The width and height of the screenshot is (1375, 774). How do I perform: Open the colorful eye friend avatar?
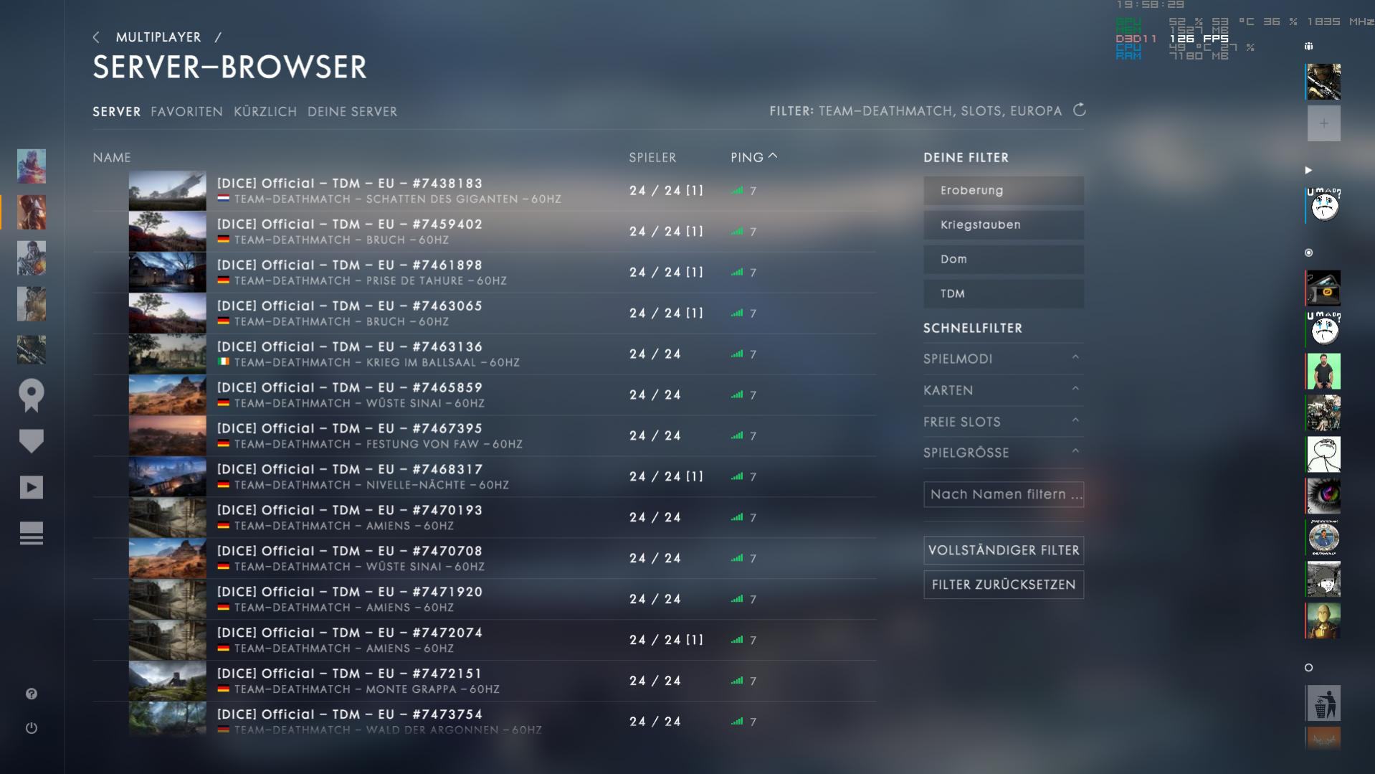click(1323, 495)
